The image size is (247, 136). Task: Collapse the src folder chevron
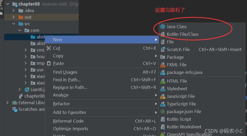point(14,24)
